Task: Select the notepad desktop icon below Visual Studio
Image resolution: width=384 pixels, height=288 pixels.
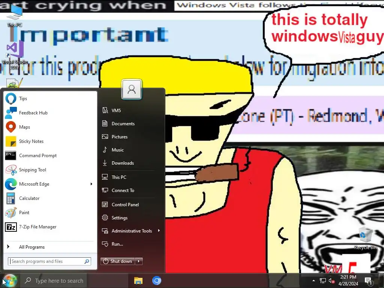Action: click(x=15, y=83)
